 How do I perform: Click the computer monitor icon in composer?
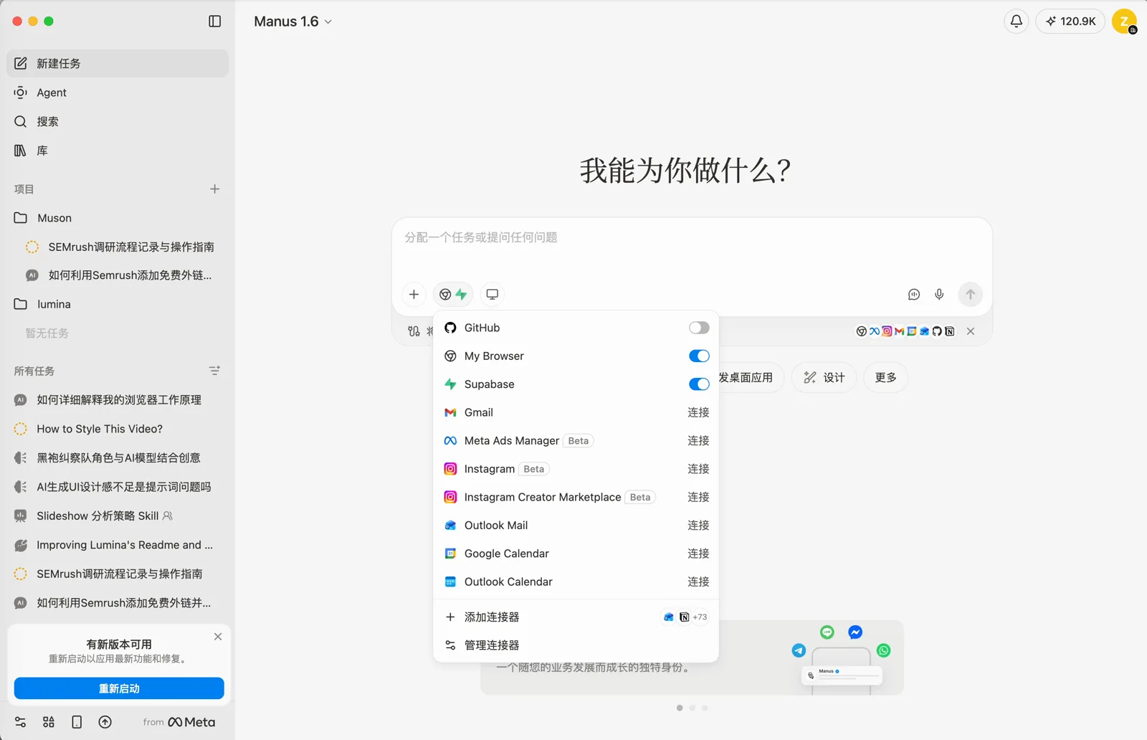492,294
